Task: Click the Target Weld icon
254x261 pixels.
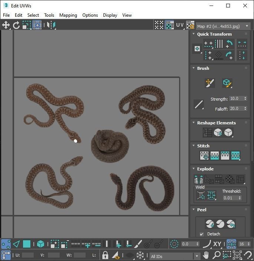Action: (x=201, y=195)
